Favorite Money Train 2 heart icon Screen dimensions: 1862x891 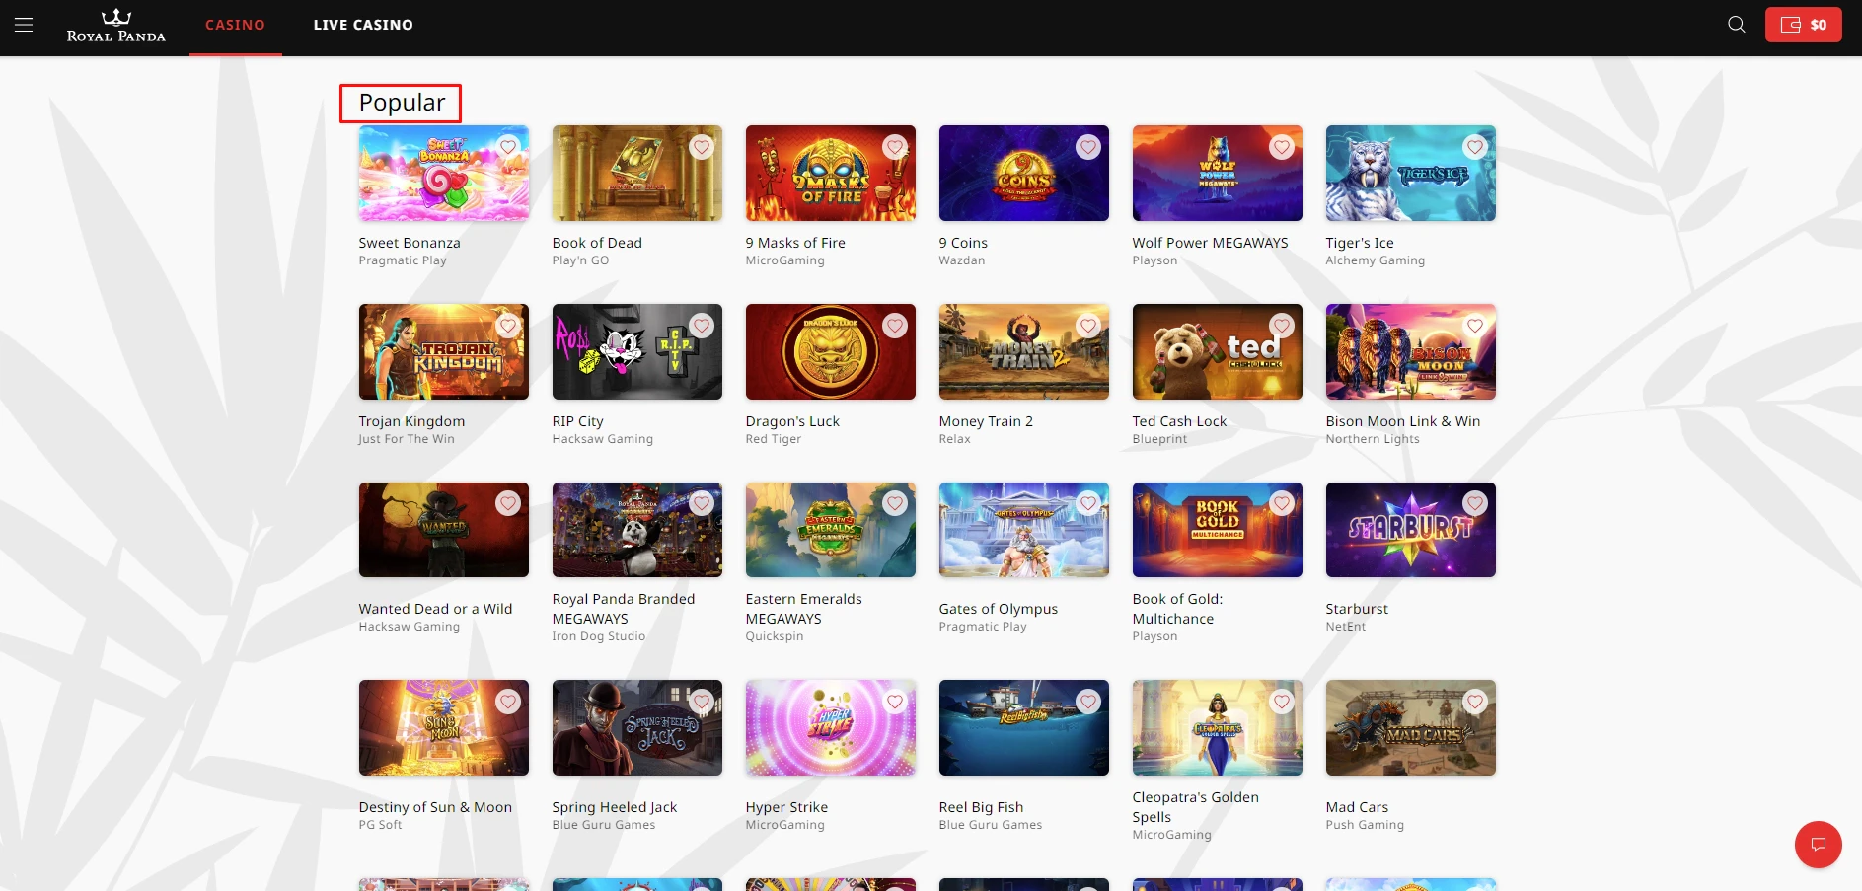[x=1088, y=326]
